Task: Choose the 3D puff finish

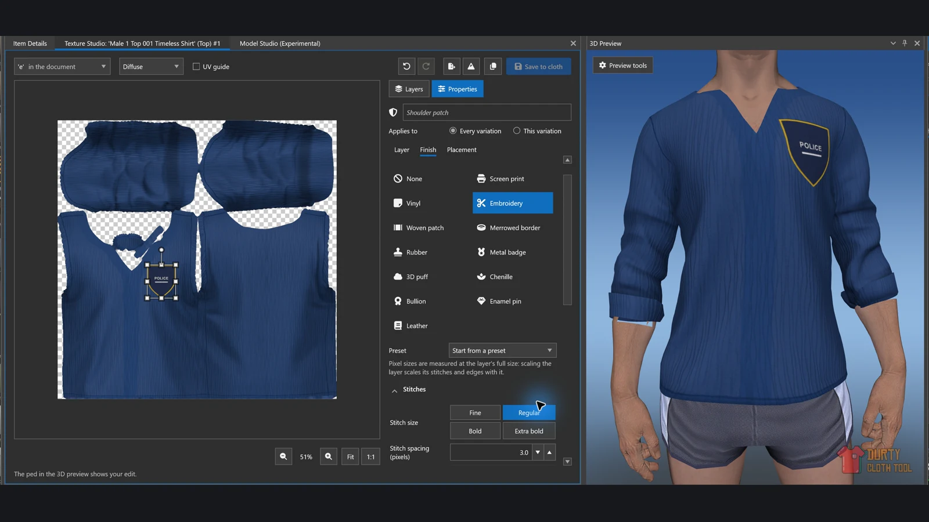Action: [430, 277]
